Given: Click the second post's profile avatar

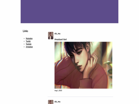Looking at the screenshot, I should coord(51,102).
